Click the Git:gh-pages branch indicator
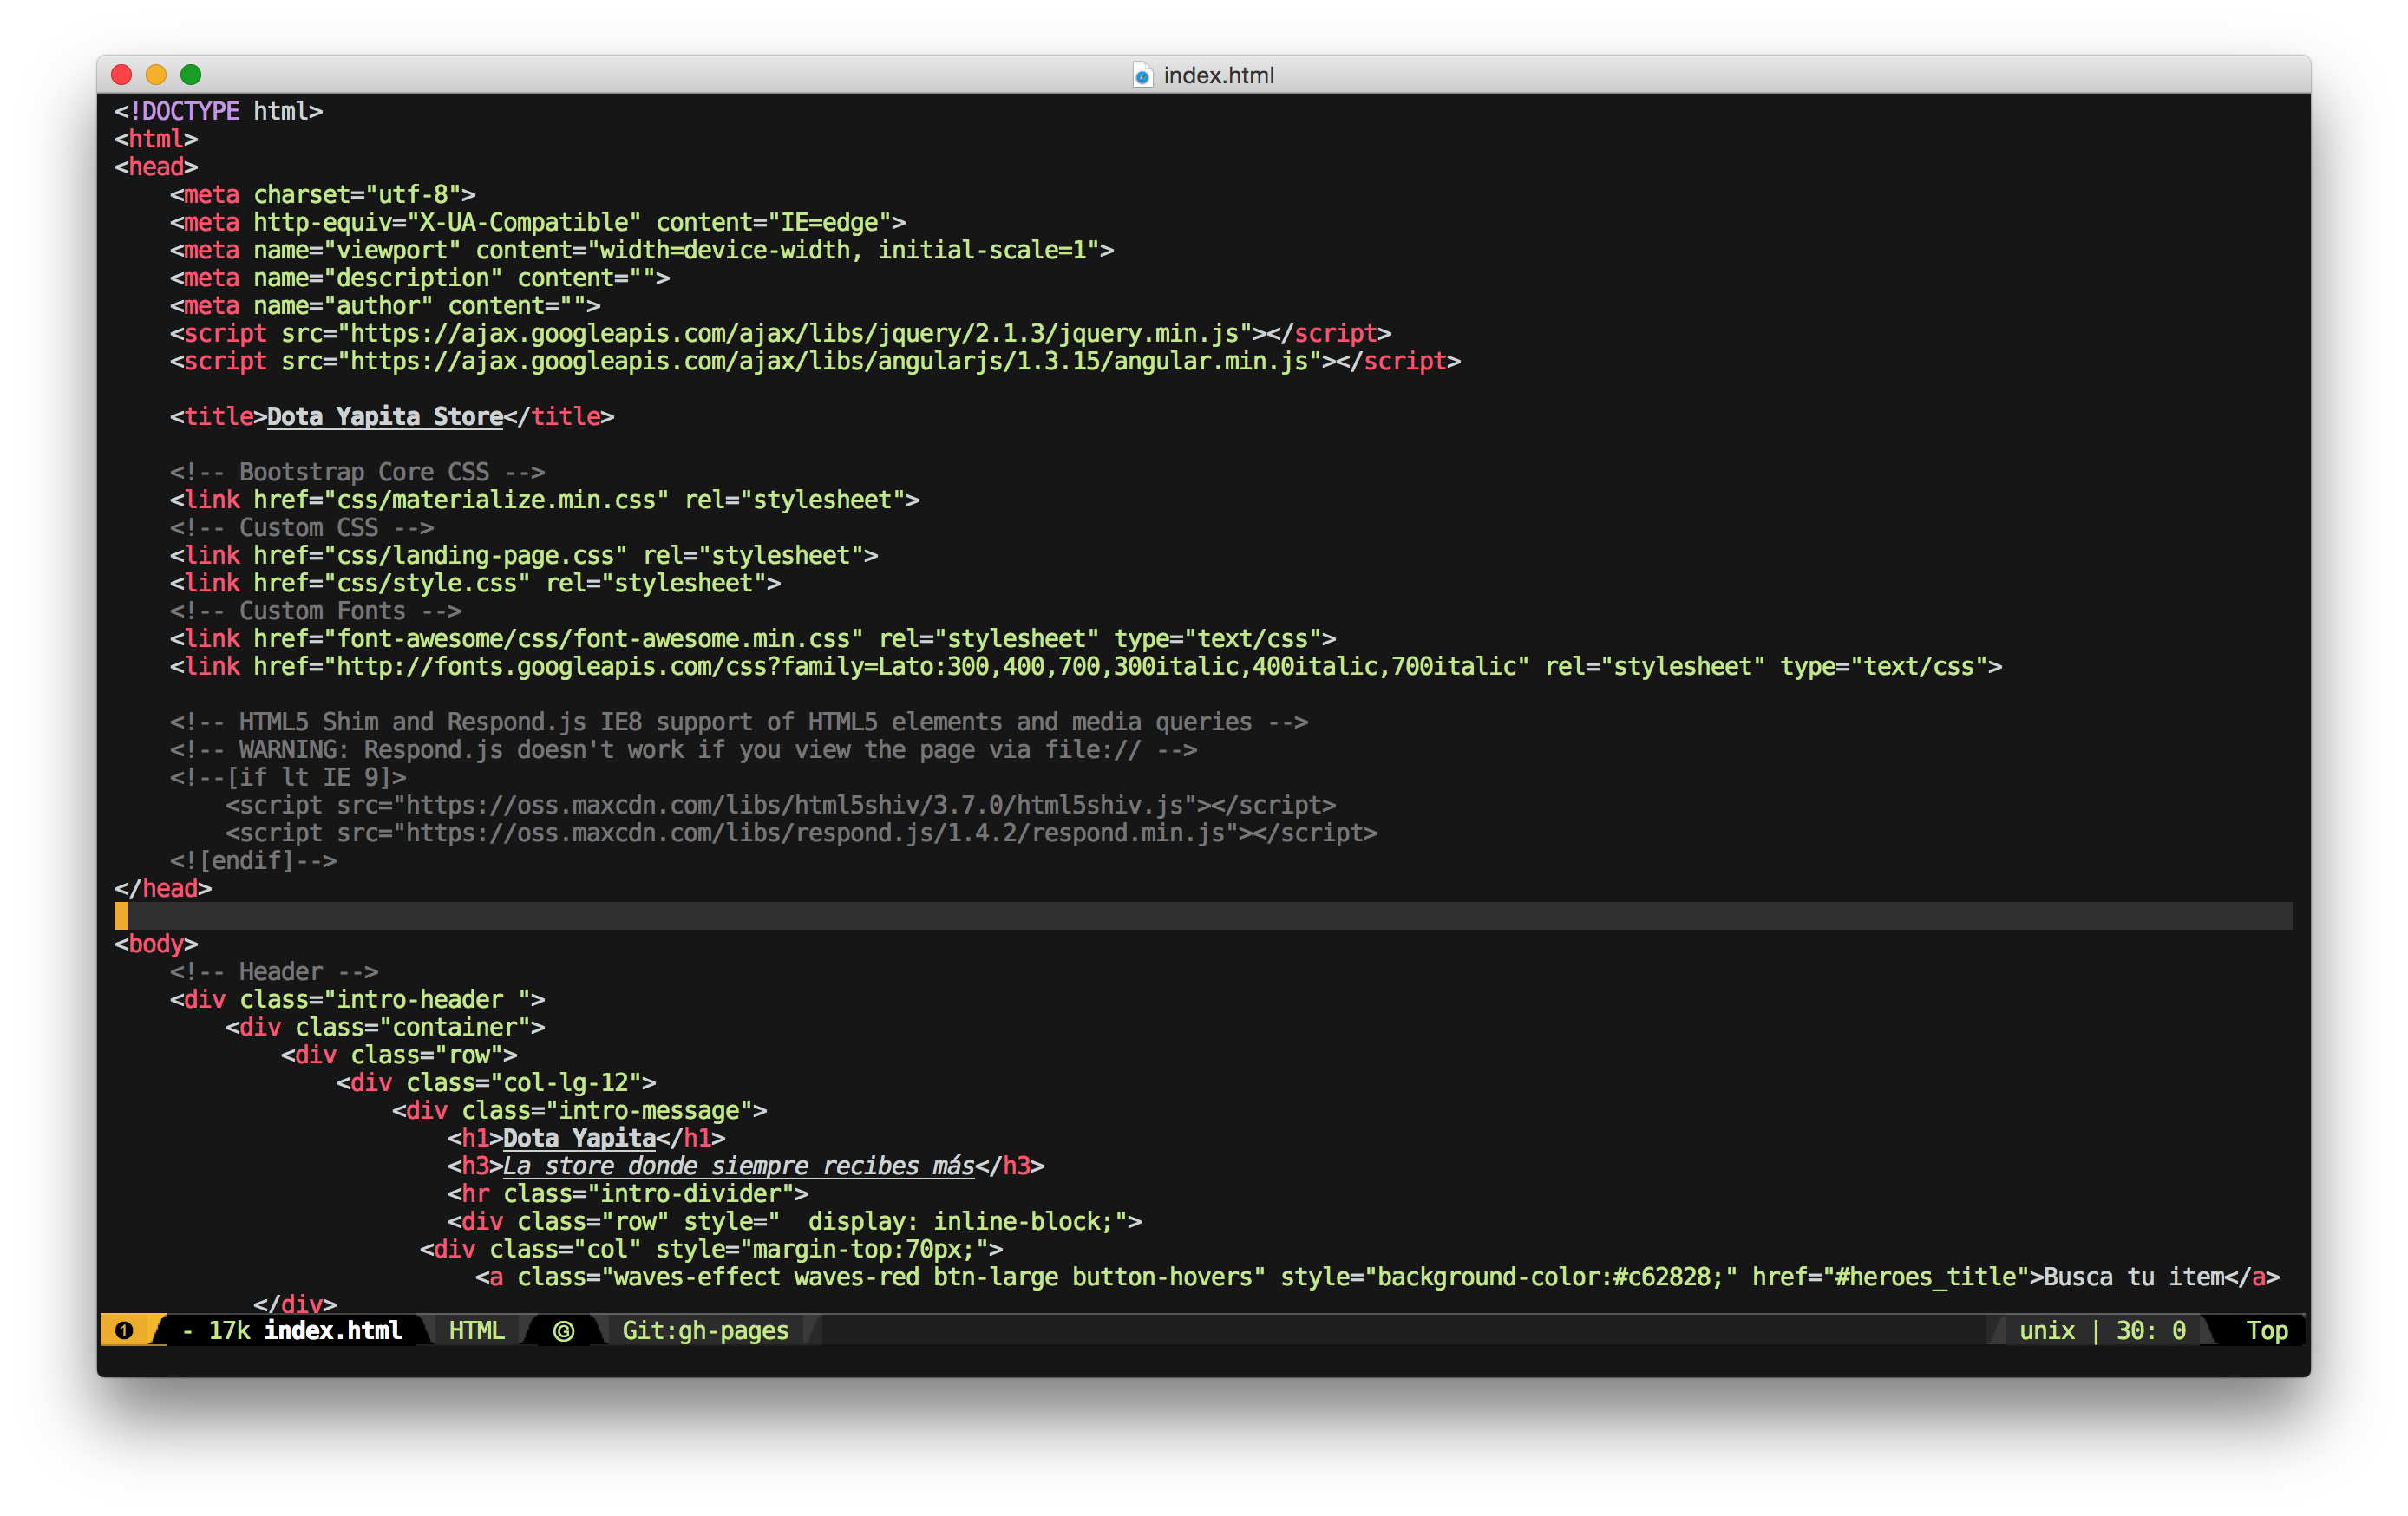Viewport: 2408px width, 1516px height. (x=705, y=1331)
